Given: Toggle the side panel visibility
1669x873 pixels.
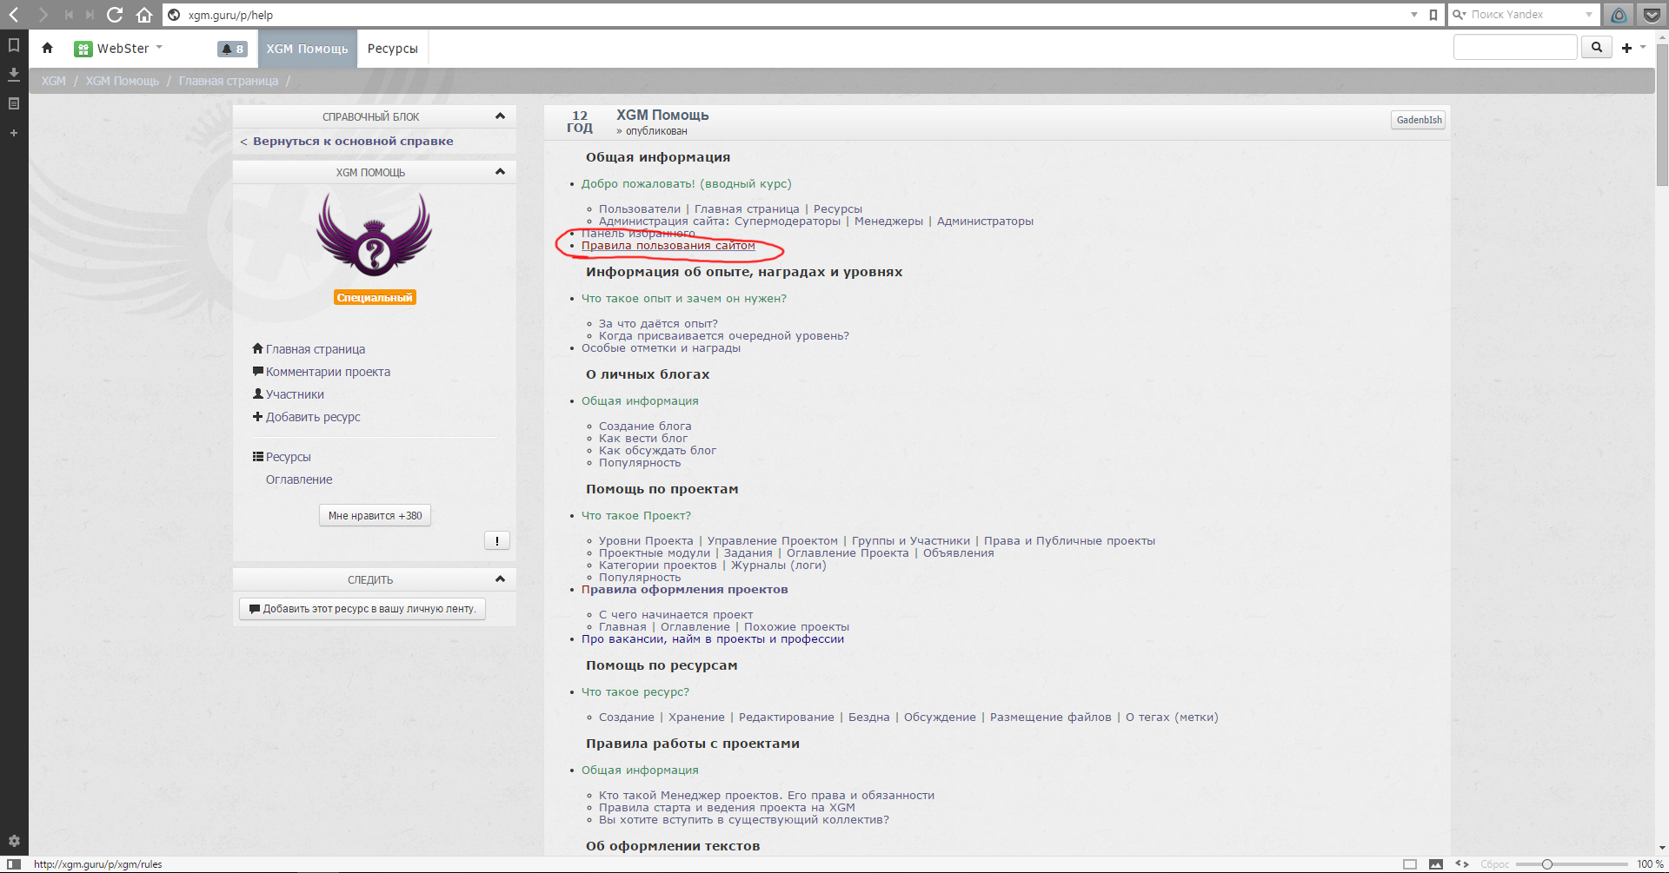Looking at the screenshot, I should [13, 864].
